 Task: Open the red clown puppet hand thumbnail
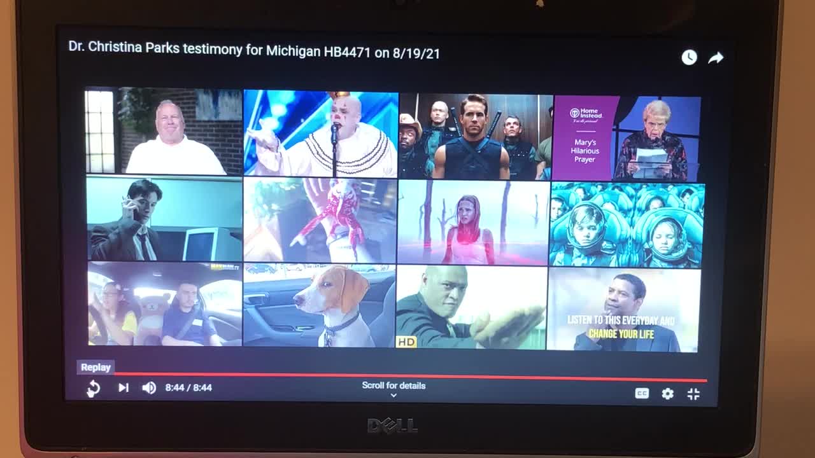[x=320, y=221]
